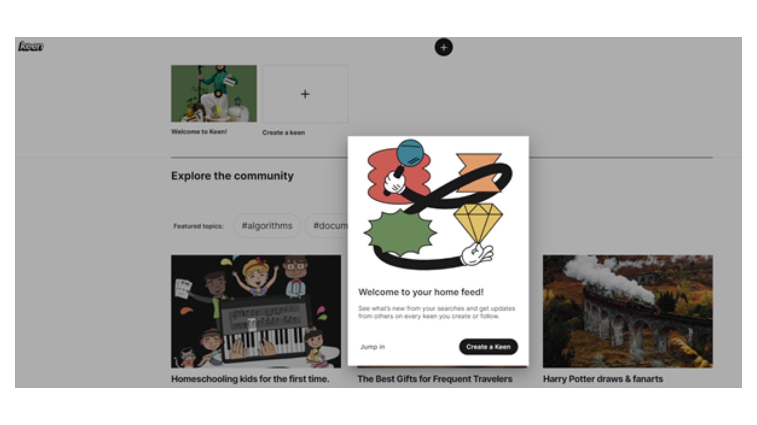The image size is (757, 425).
Task: Select the partially hidden #docum topic chip
Action: point(327,226)
